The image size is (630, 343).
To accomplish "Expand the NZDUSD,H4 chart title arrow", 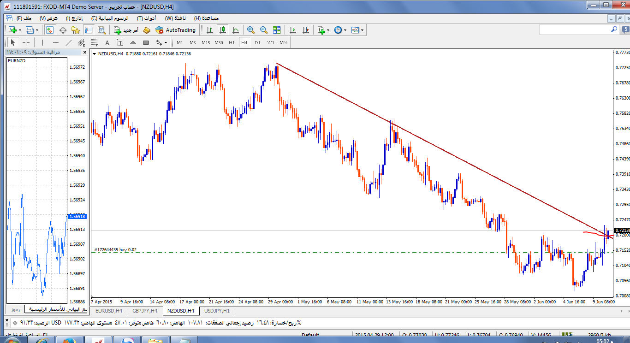I will click(95, 54).
